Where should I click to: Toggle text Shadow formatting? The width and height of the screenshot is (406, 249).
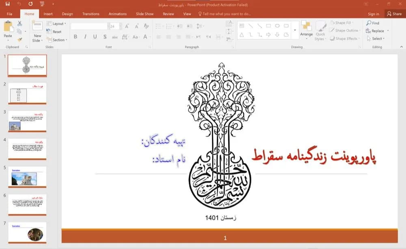[x=105, y=37]
